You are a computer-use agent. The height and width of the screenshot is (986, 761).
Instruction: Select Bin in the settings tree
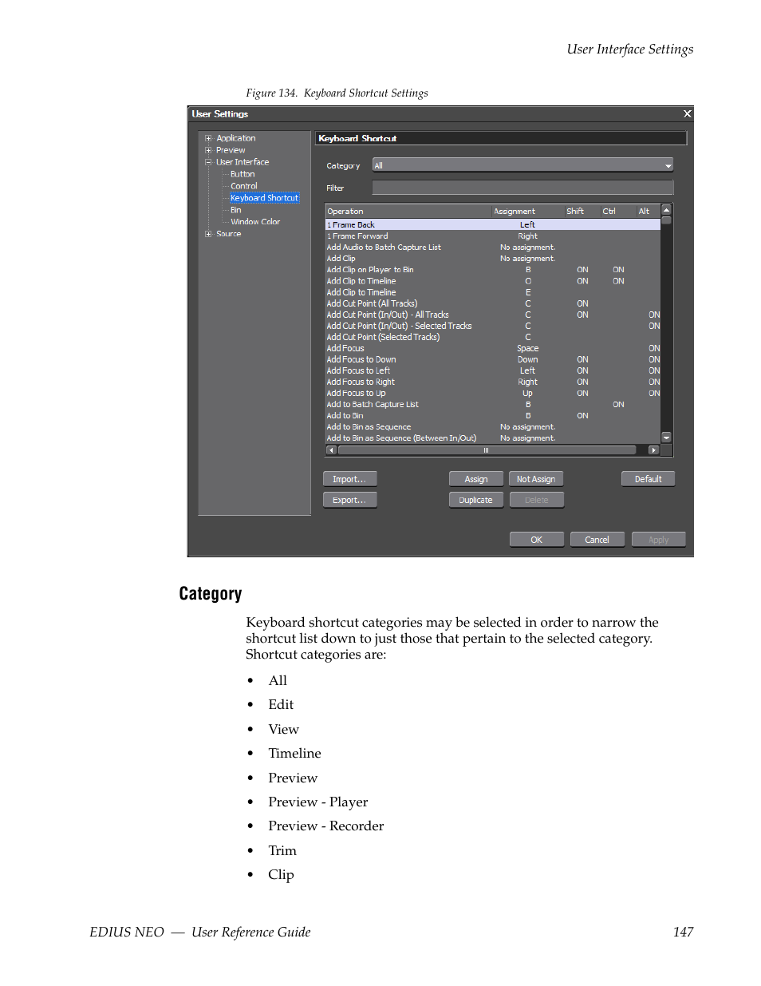click(x=236, y=210)
